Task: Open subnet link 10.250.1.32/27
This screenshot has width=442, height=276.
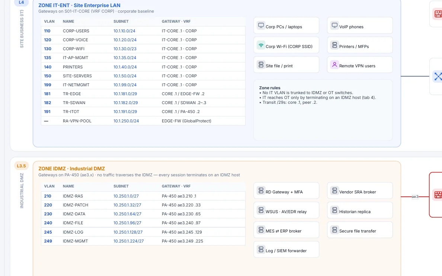Action: click(x=127, y=205)
